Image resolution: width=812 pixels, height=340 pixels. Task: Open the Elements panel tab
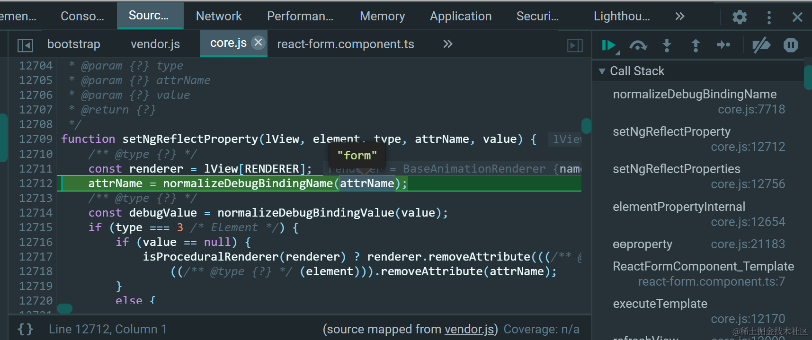[x=18, y=17]
